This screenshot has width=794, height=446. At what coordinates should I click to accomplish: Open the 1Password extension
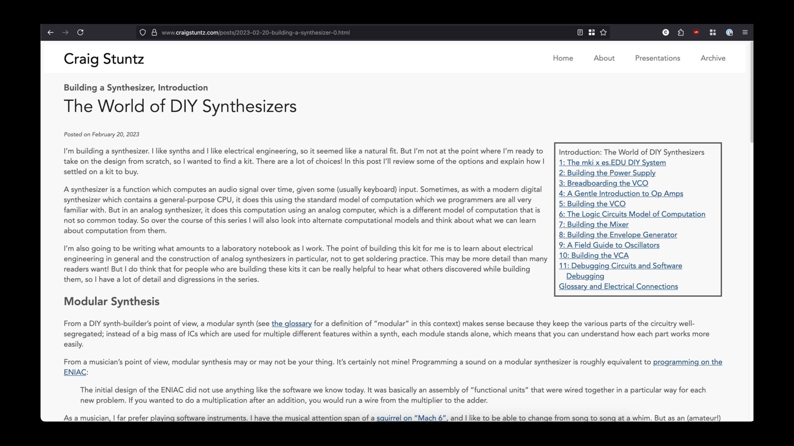pyautogui.click(x=729, y=32)
